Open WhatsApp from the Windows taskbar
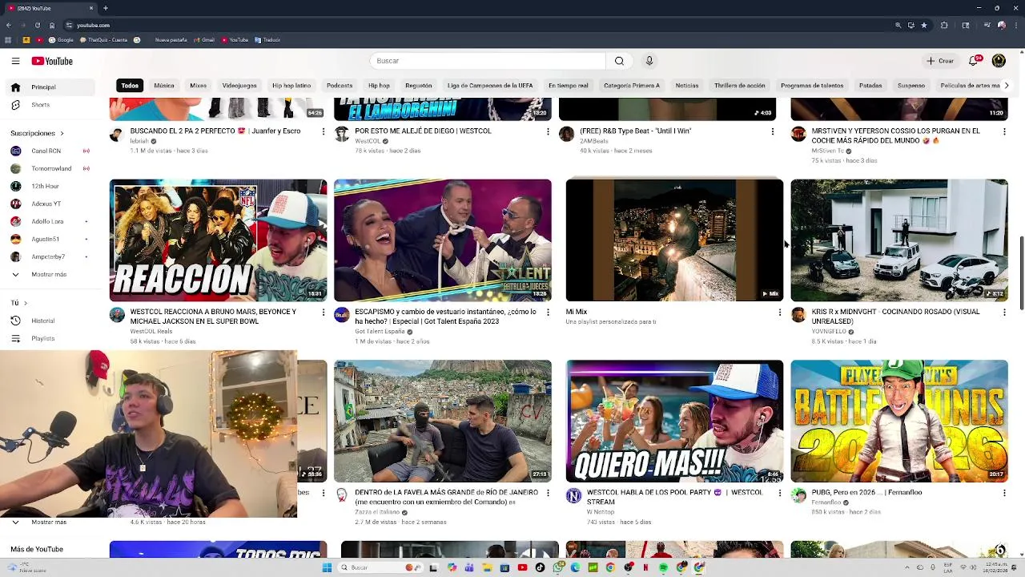This screenshot has height=577, width=1025. coord(558,567)
